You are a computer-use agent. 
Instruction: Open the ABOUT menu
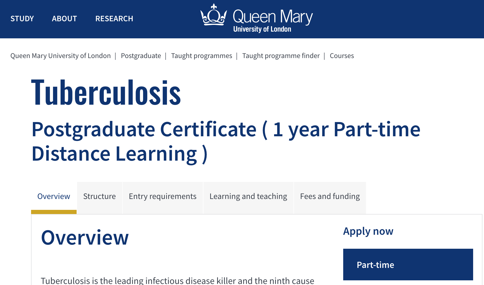(x=64, y=19)
